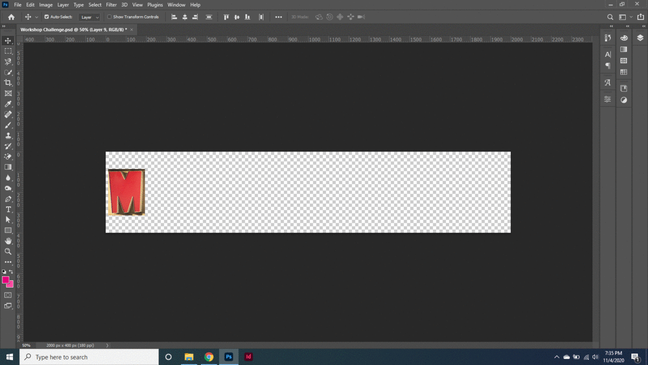Toggle the Auto-Select checkbox
648x365 pixels.
point(46,17)
